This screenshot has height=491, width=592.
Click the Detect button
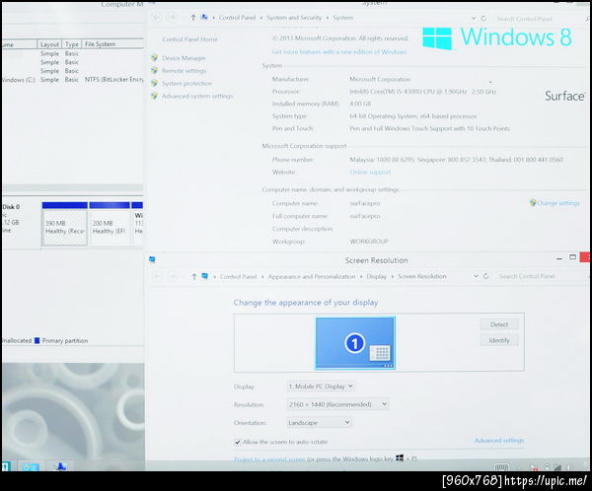pyautogui.click(x=499, y=324)
